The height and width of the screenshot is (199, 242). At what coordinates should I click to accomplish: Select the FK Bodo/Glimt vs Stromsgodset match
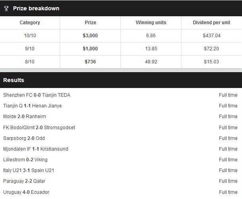[121, 128]
